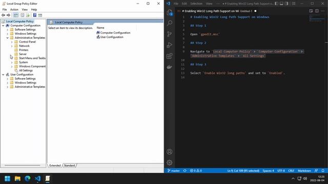Collapse the User Configuration tree node

click(x=3, y=75)
